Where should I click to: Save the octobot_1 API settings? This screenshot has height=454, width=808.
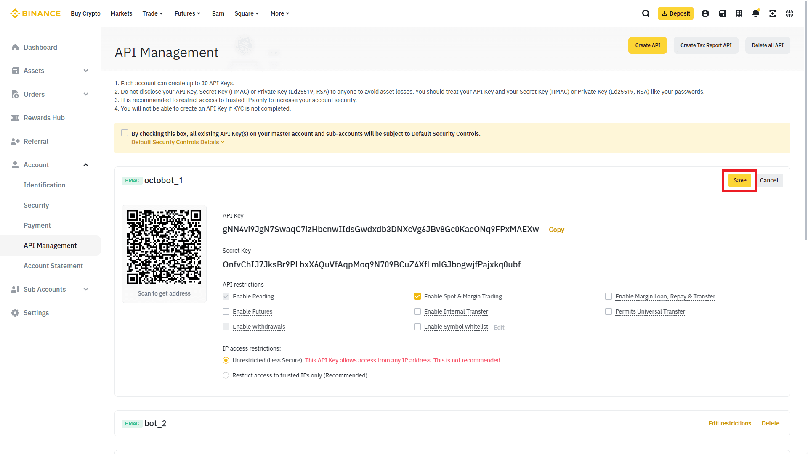tap(740, 180)
